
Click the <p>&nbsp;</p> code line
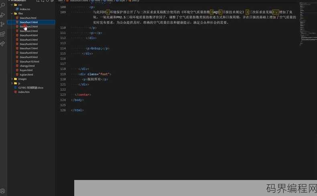(98, 48)
